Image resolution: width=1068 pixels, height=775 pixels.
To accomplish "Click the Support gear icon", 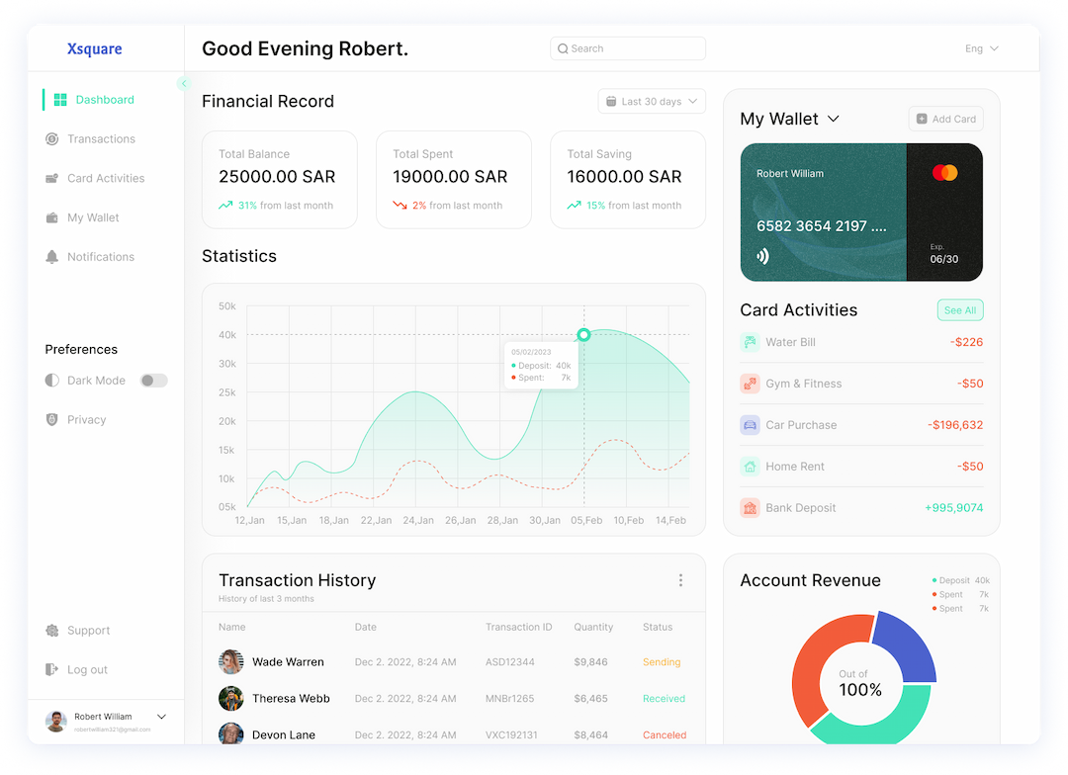I will point(51,631).
